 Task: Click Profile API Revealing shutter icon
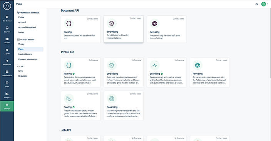197,65
